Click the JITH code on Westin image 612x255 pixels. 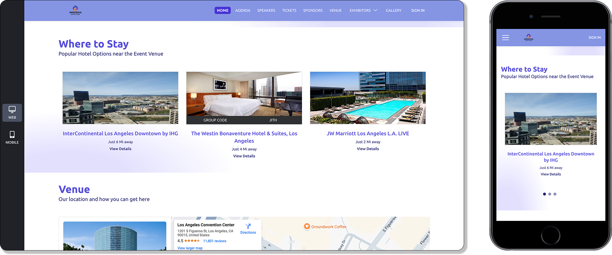click(x=273, y=120)
